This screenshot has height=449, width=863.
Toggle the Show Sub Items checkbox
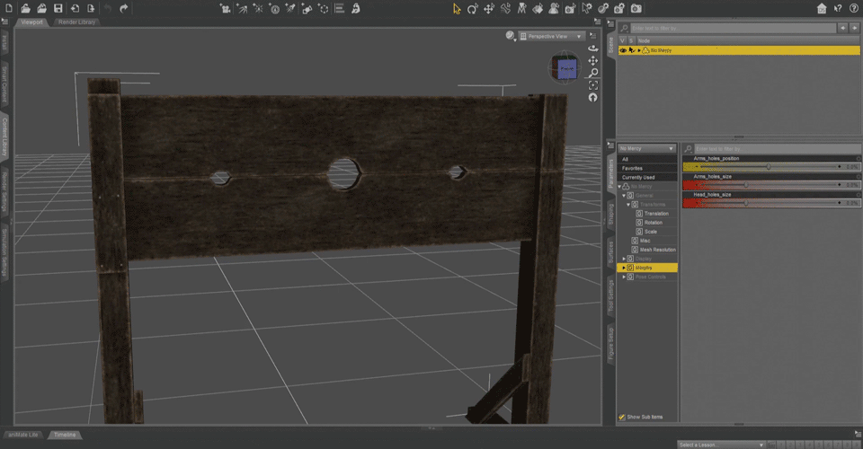[622, 418]
